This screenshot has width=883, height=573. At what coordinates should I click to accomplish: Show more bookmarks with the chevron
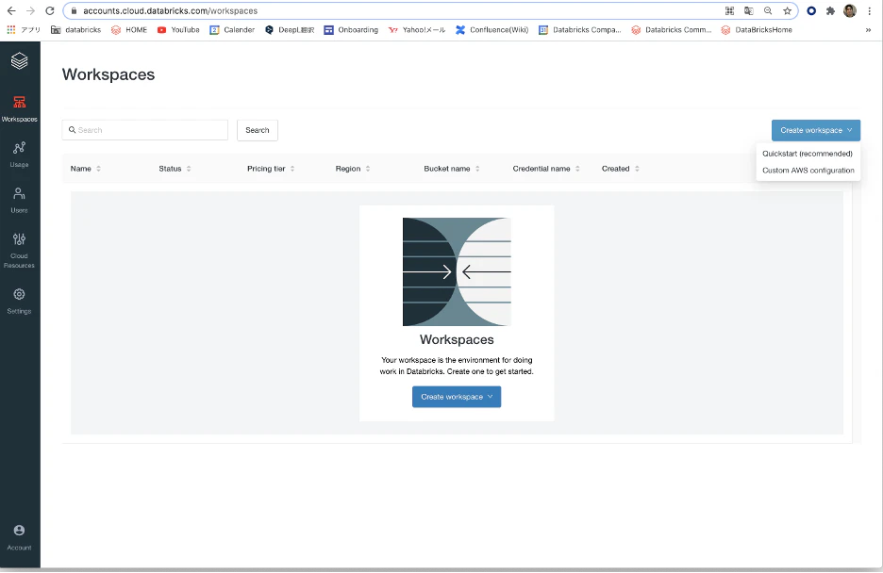click(868, 30)
